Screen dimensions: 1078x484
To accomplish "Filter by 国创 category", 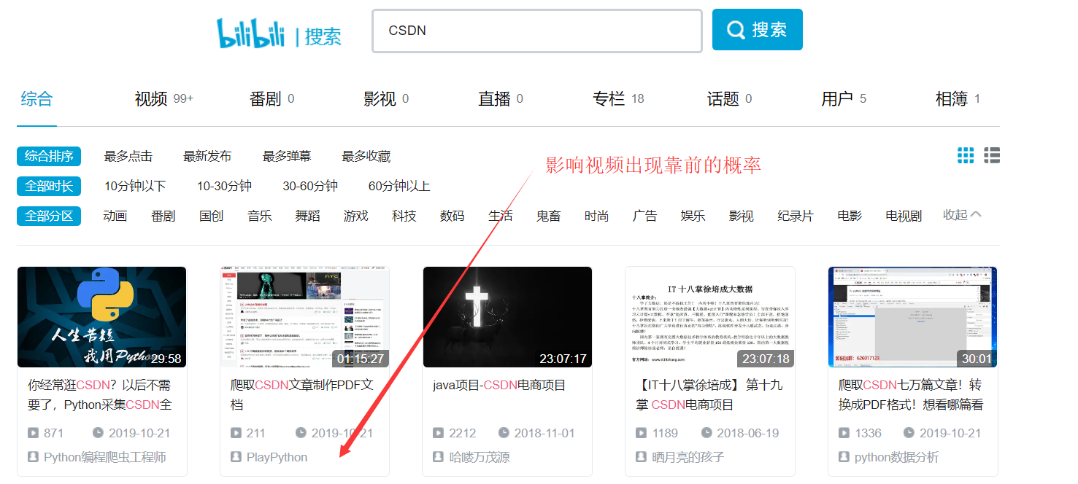I will point(212,216).
